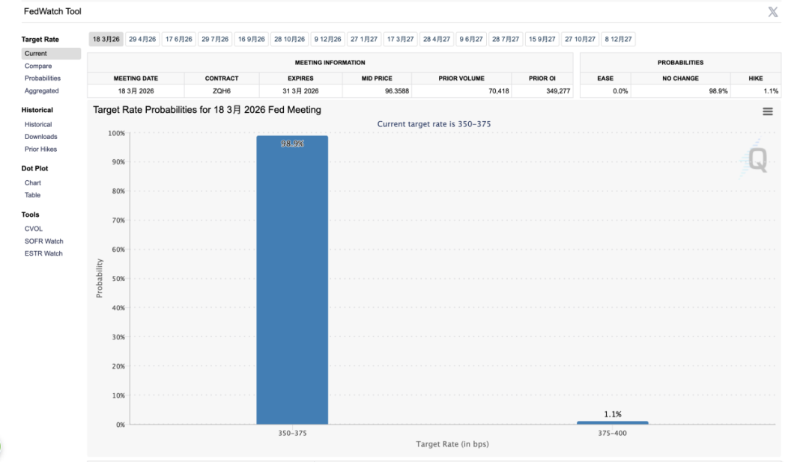Open the Dot Plot Table link
809x462 pixels.
coord(33,195)
